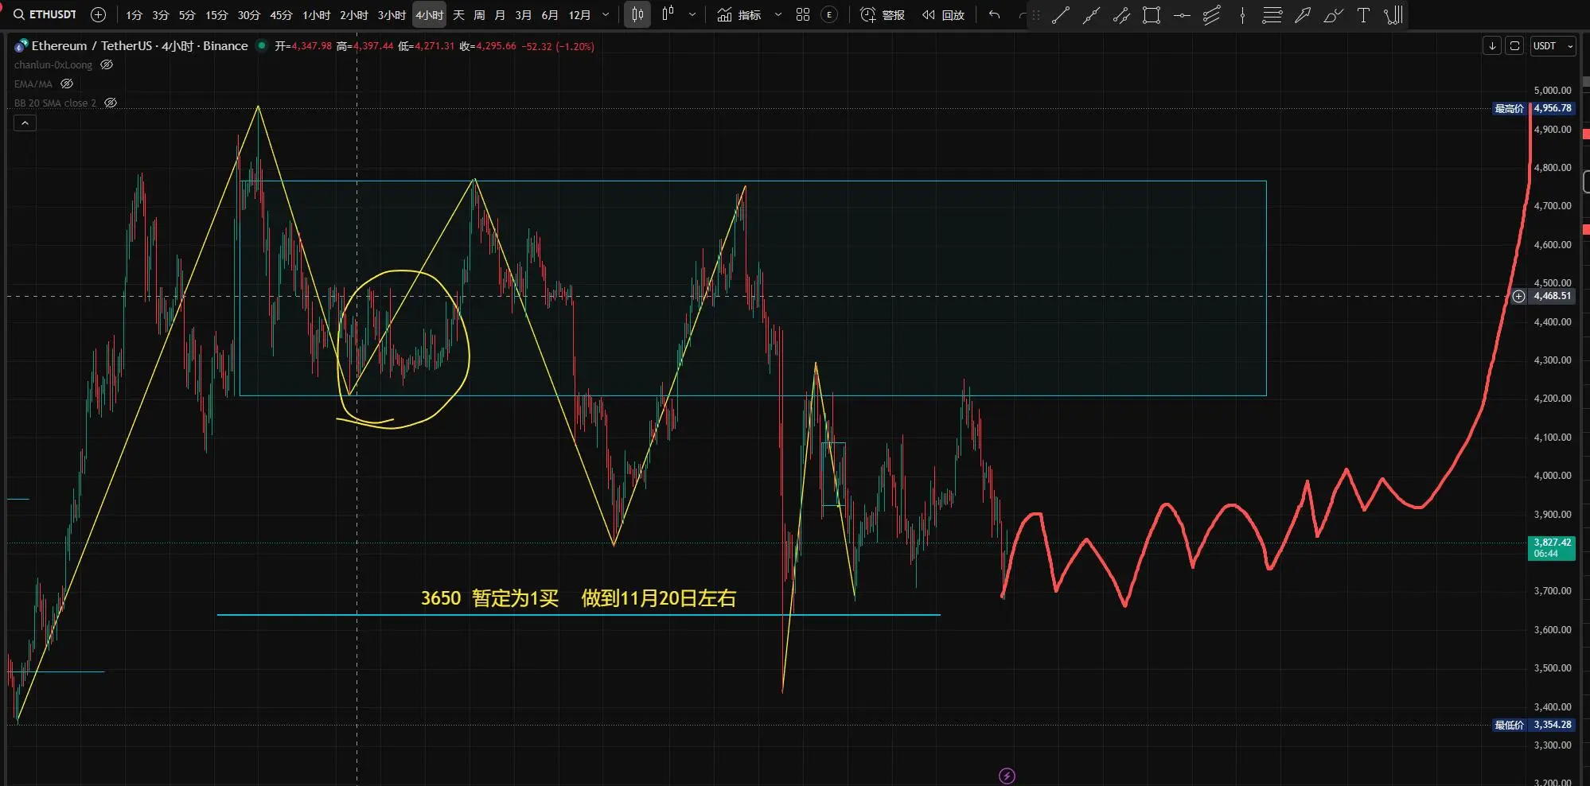
Task: Click the Ethereum / TetherUS legend title
Action: click(140, 46)
